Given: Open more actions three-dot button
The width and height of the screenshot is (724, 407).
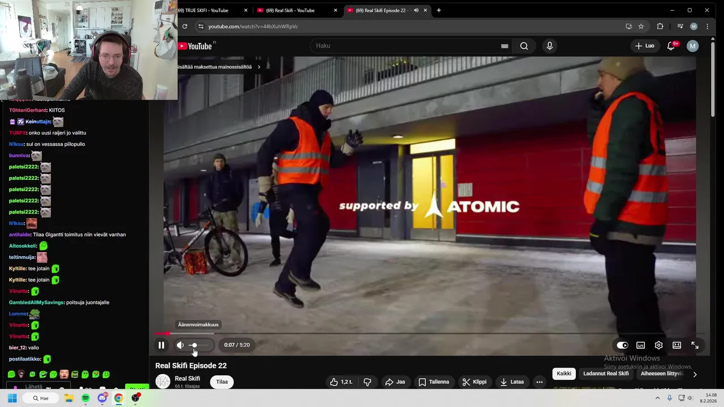Looking at the screenshot, I should pyautogui.click(x=540, y=382).
